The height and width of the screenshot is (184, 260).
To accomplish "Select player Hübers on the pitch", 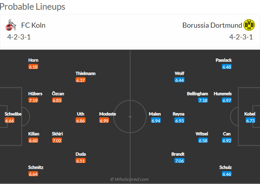I will [35, 94].
